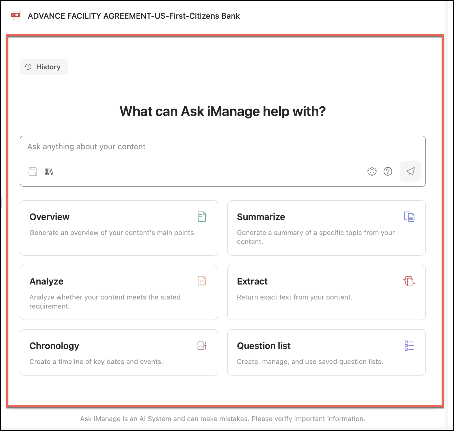Click the save prompt floppy disk icon
This screenshot has width=454, height=431.
[x=33, y=171]
